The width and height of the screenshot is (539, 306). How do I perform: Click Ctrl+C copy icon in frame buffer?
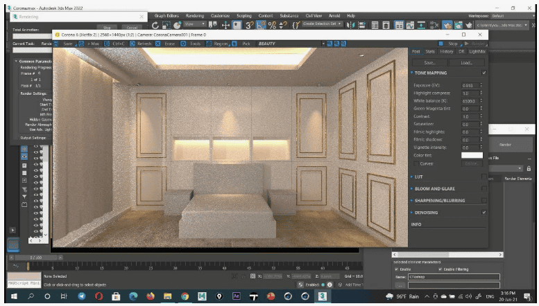click(107, 44)
